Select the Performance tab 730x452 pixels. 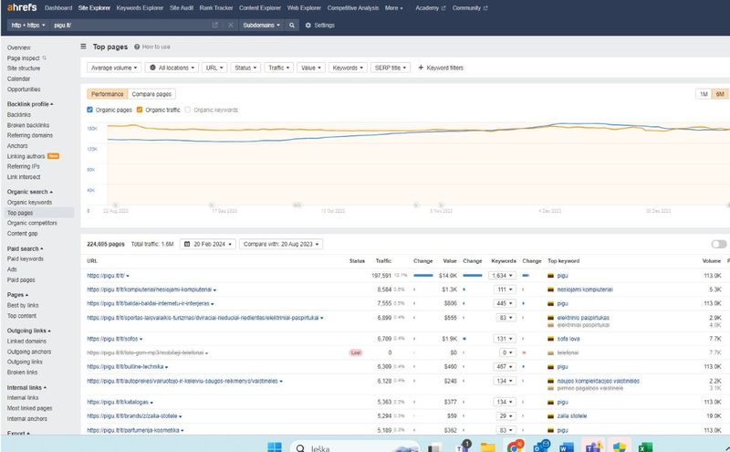(107, 94)
